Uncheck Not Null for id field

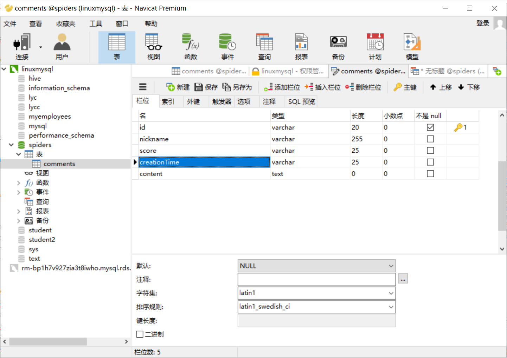pos(430,127)
